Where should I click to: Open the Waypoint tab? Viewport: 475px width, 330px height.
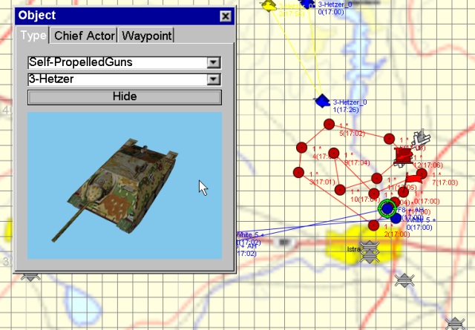147,36
